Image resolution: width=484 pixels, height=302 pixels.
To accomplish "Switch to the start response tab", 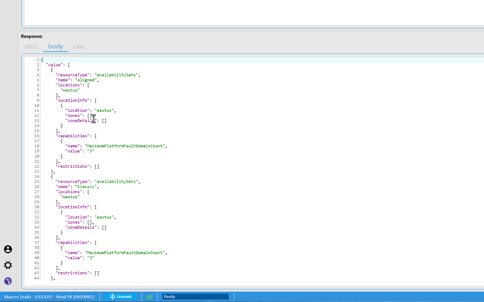I will 31,46.
